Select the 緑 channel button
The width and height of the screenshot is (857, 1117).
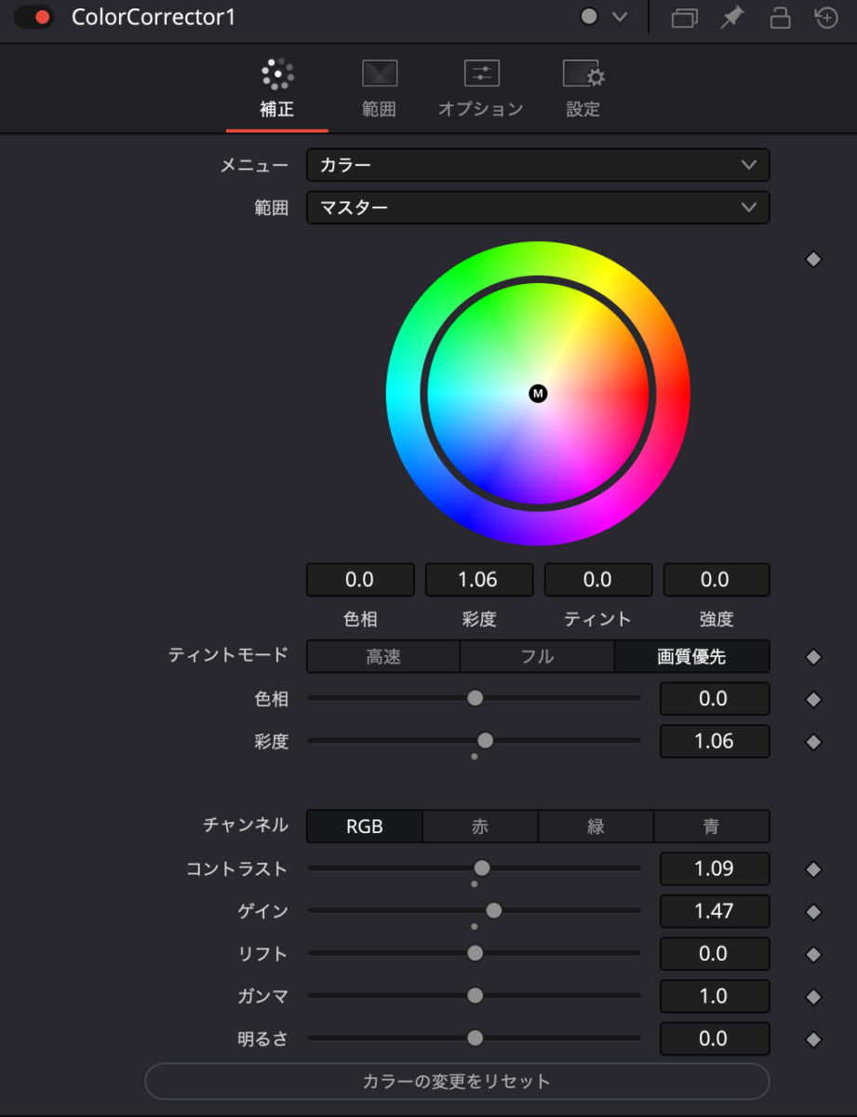coord(596,827)
